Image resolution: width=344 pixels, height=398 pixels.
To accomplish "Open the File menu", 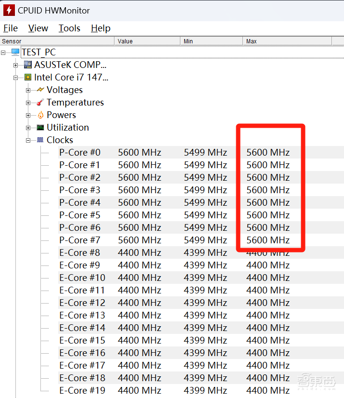I will (x=11, y=28).
